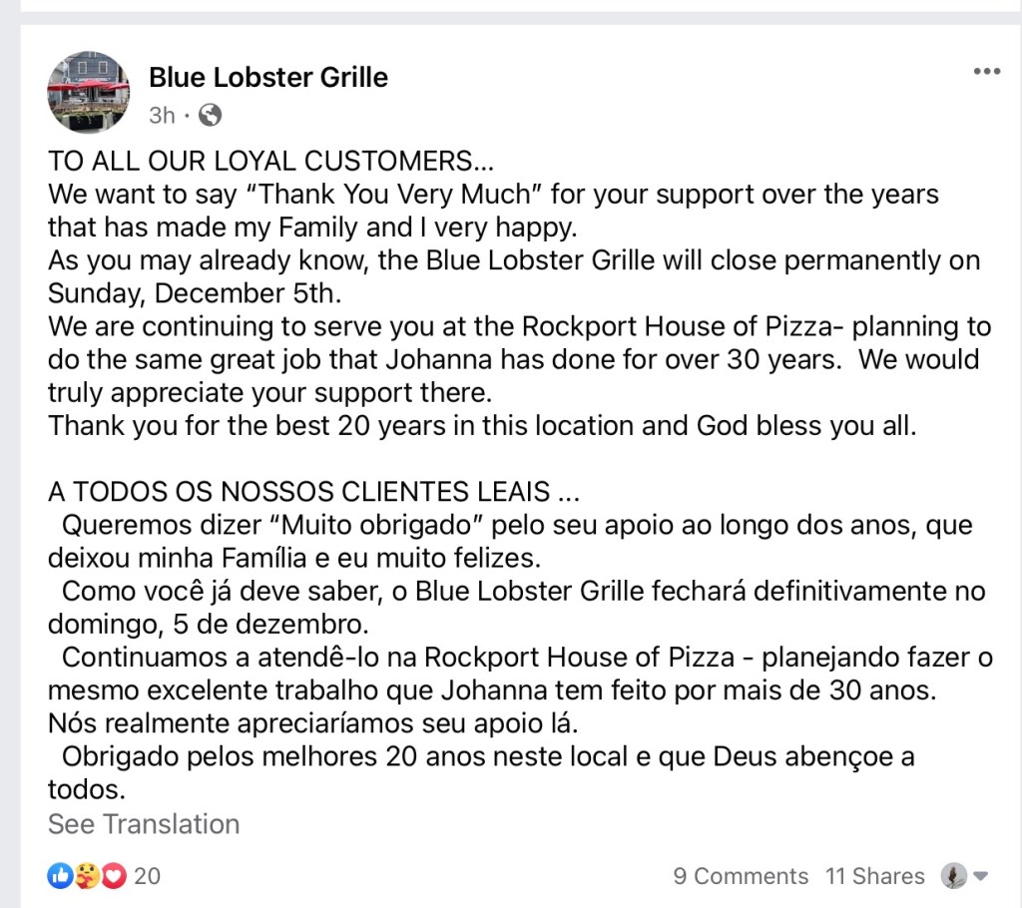
Task: Click the public globe privacy icon
Action: click(x=210, y=116)
